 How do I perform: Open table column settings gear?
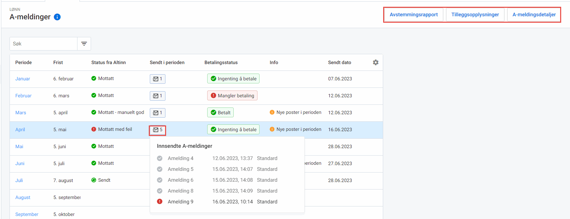tap(375, 62)
